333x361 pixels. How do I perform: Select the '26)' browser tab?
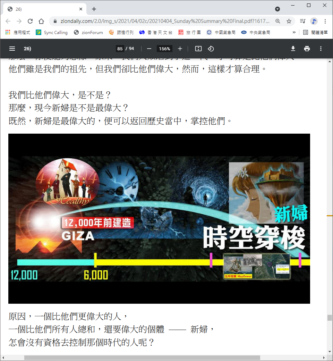pos(45,9)
